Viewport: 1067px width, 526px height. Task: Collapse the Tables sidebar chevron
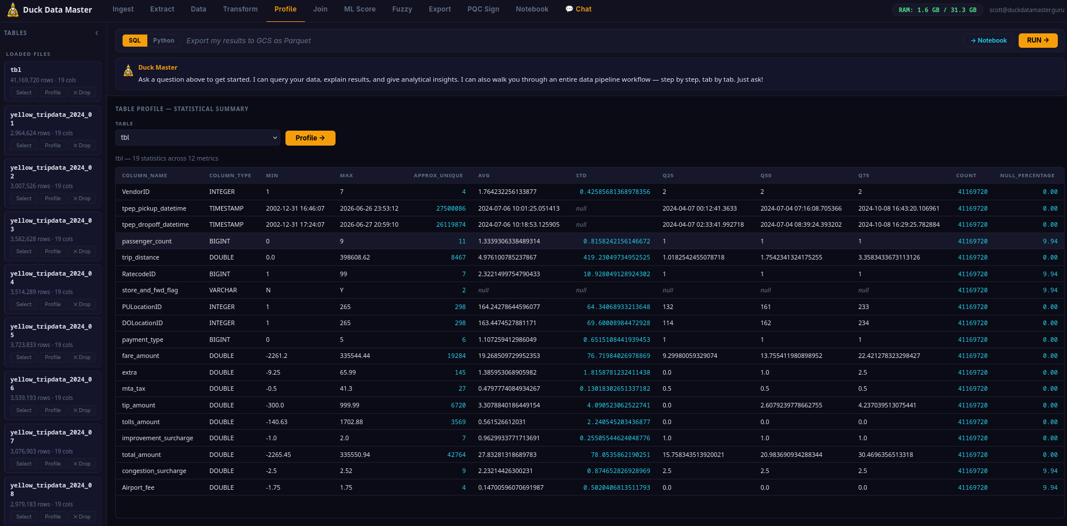click(97, 33)
